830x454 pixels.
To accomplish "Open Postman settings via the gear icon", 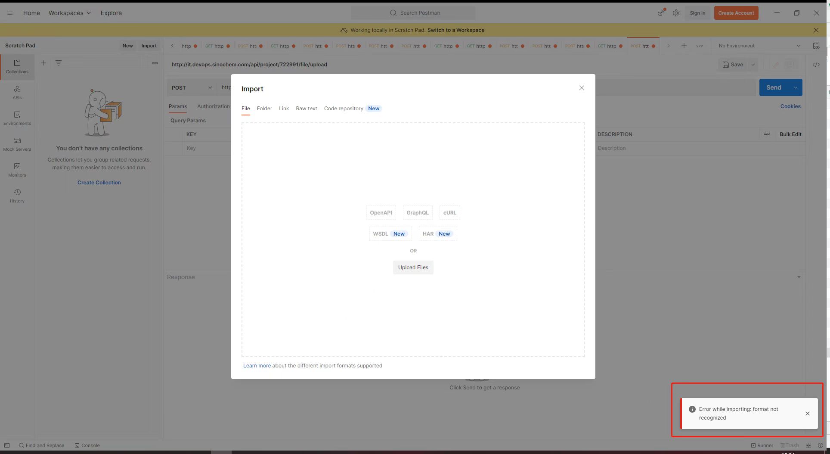I will point(676,13).
